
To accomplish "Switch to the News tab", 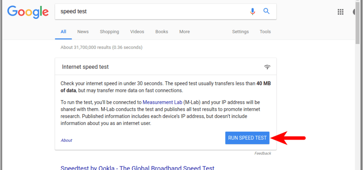I will tap(83, 32).
